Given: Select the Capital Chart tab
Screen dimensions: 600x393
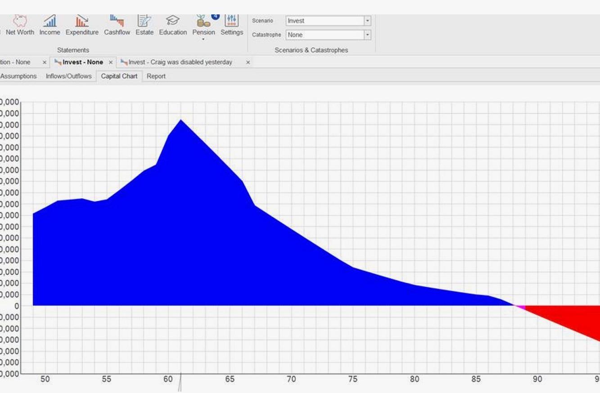Looking at the screenshot, I should [x=119, y=76].
